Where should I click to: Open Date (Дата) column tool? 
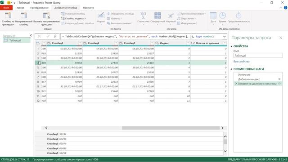coord(213,18)
